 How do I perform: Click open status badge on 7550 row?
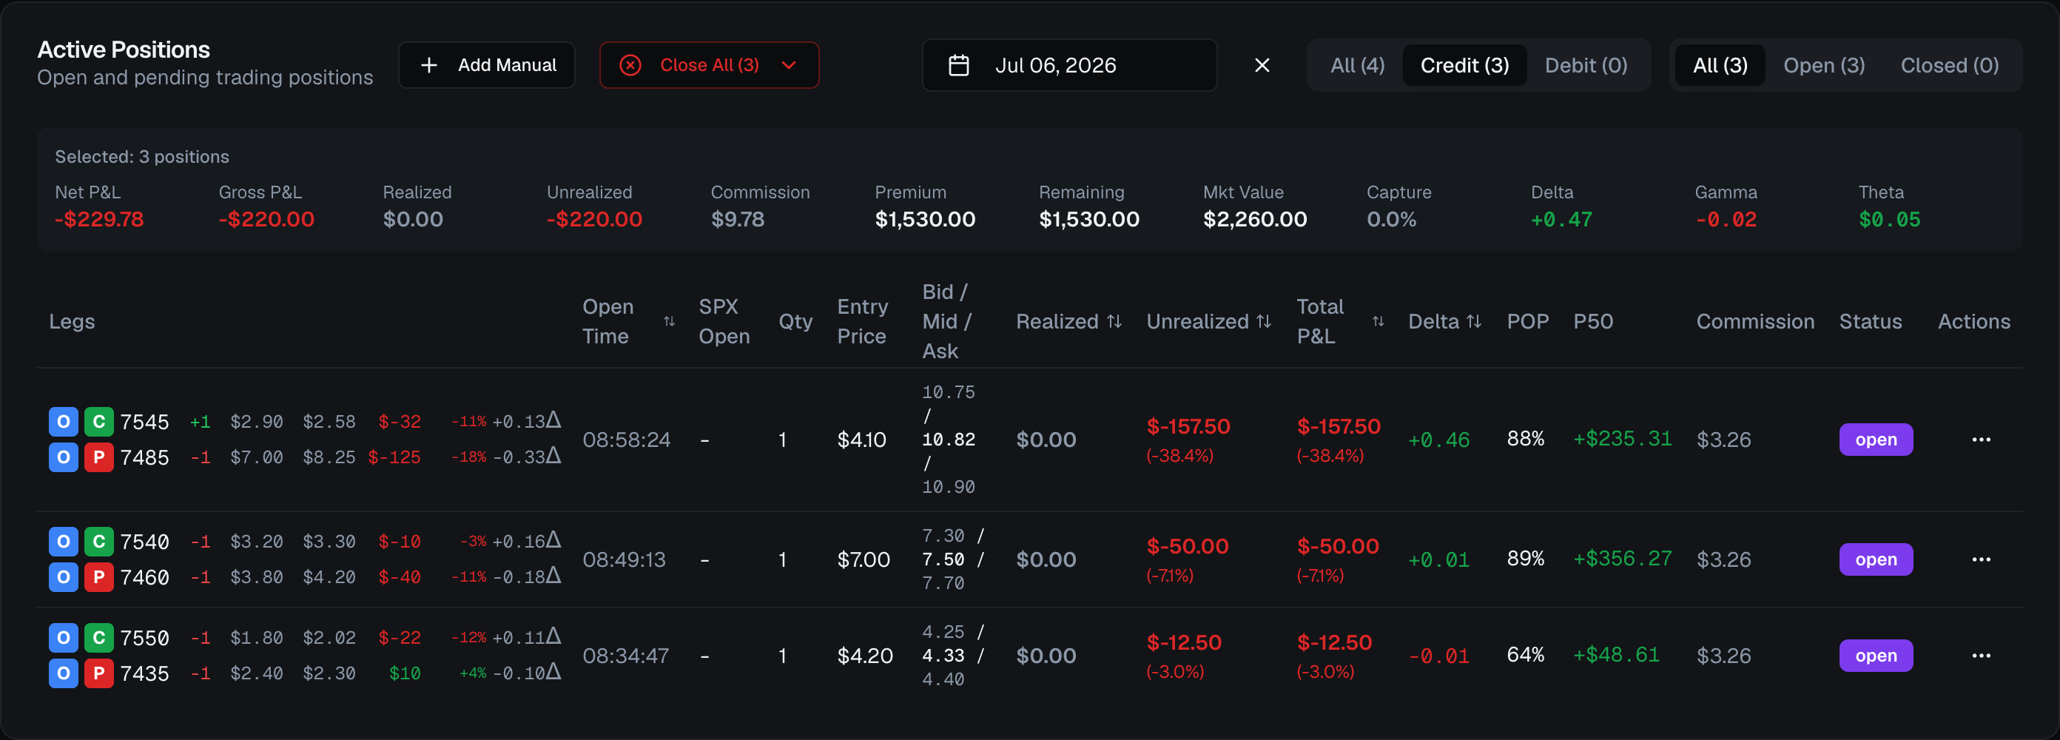tap(1875, 655)
